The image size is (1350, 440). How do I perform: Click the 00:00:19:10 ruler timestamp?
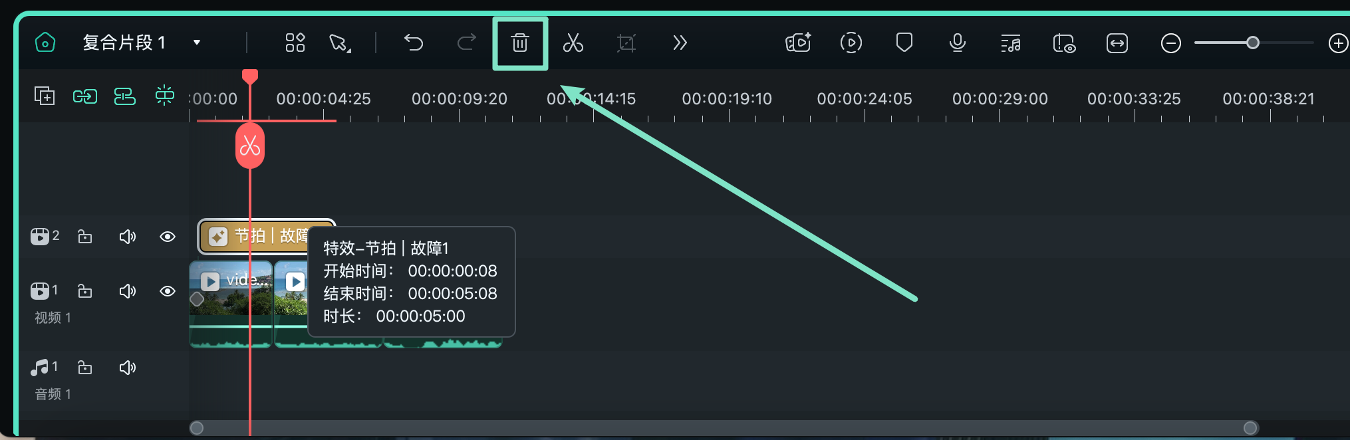tap(727, 99)
